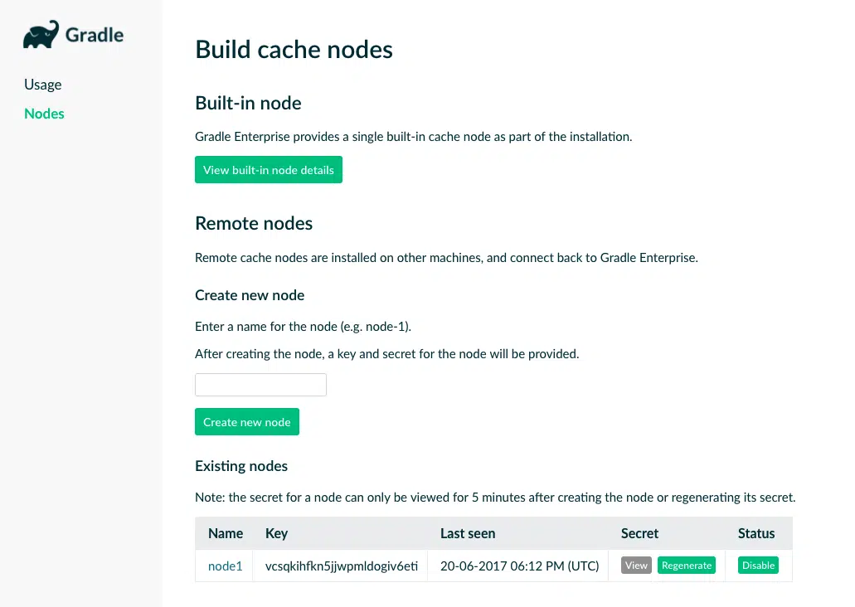Click the Last seen column header

pyautogui.click(x=468, y=533)
